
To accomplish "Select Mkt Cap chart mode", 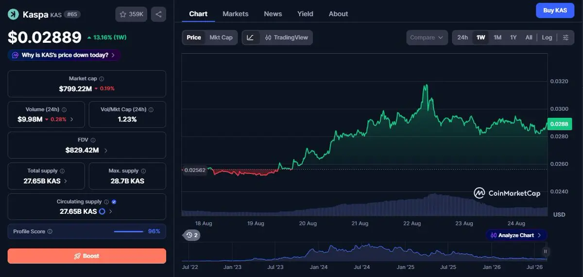I will point(221,37).
